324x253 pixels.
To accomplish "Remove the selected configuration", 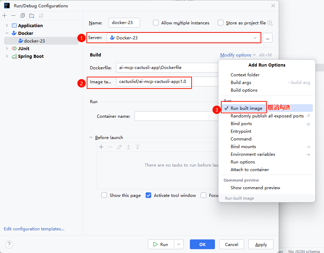I will (x=14, y=15).
